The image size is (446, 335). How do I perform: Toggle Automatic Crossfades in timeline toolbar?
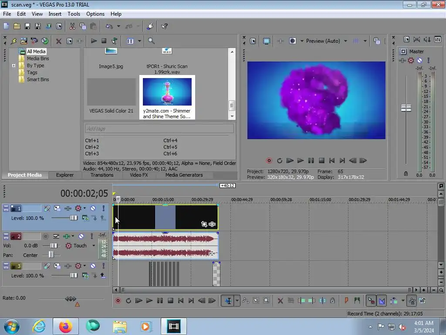pos(382,301)
